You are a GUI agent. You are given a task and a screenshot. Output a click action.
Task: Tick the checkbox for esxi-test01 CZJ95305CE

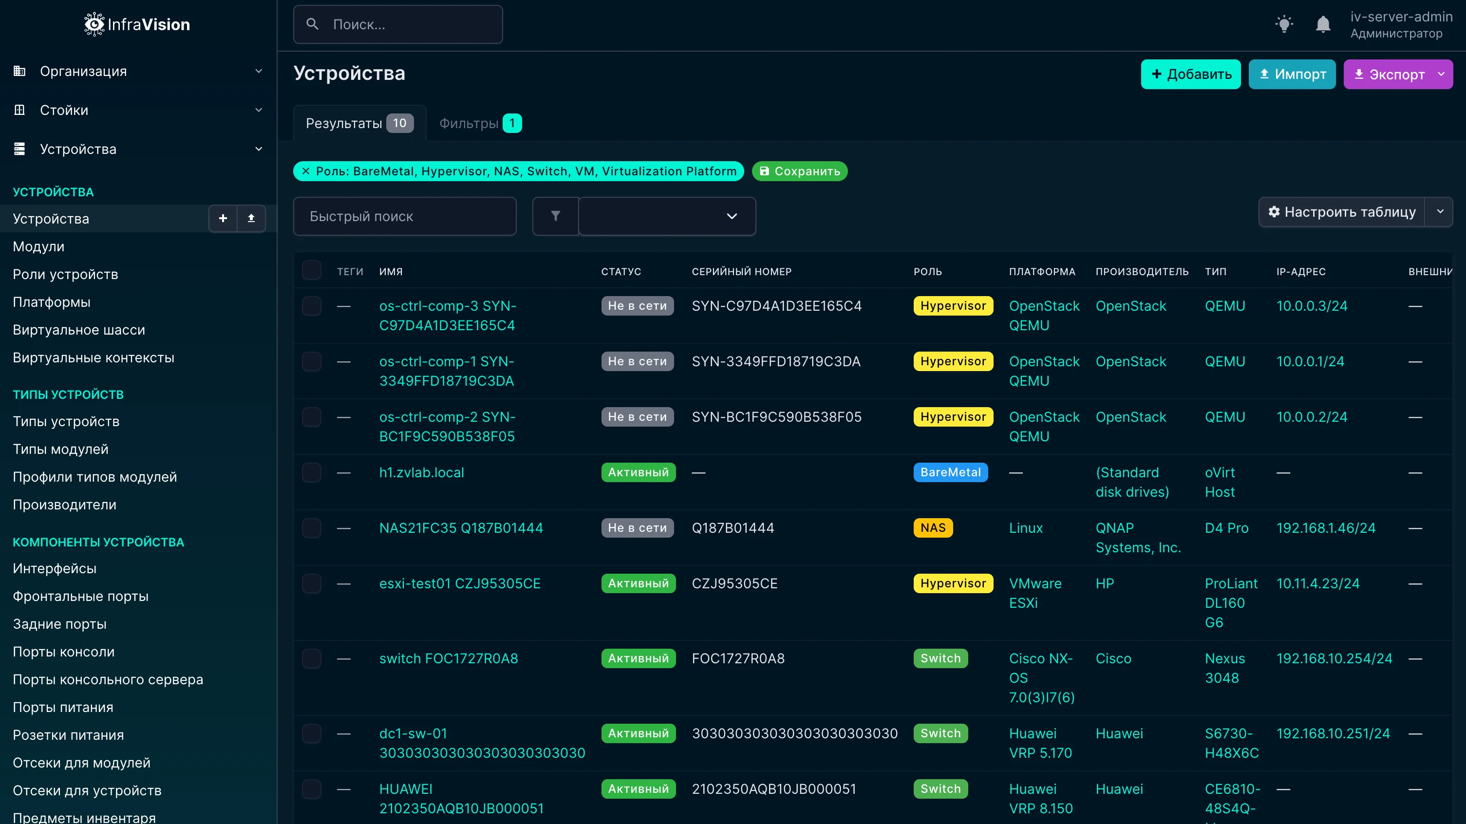312,583
